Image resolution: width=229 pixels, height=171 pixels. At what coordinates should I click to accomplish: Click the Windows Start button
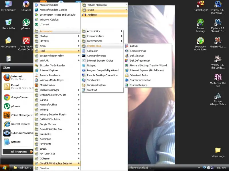click(x=5, y=168)
